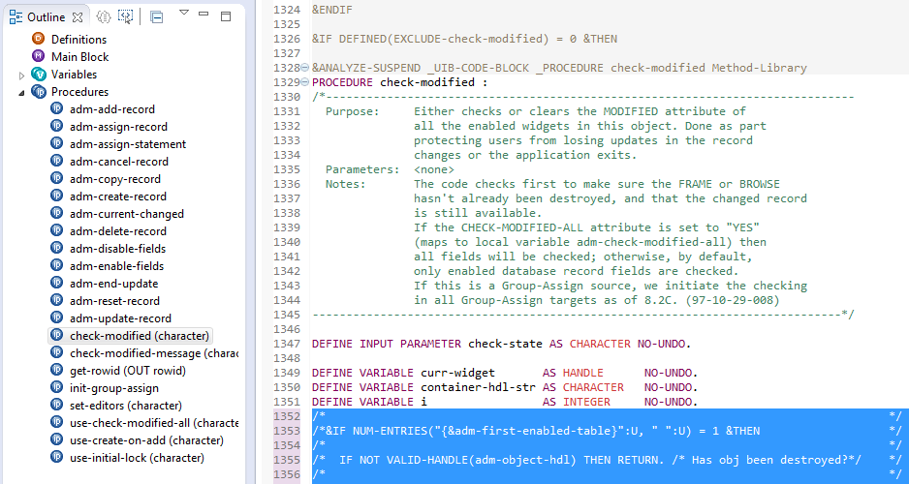Image resolution: width=909 pixels, height=484 pixels.
Task: Click line number 1352 in the gutter
Action: point(287,416)
